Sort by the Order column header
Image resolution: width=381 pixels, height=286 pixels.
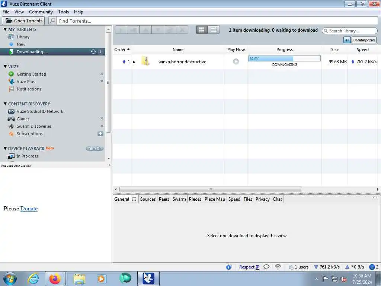click(122, 50)
